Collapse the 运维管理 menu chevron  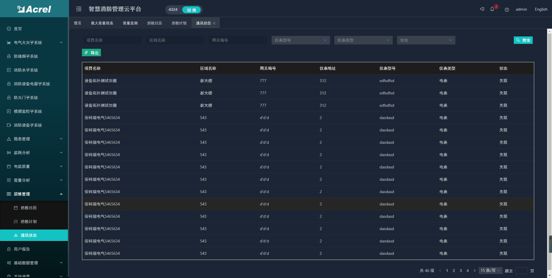tap(61, 194)
